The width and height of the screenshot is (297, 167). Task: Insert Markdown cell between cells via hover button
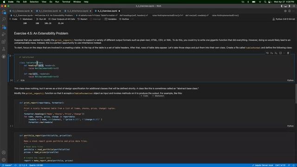point(158,96)
